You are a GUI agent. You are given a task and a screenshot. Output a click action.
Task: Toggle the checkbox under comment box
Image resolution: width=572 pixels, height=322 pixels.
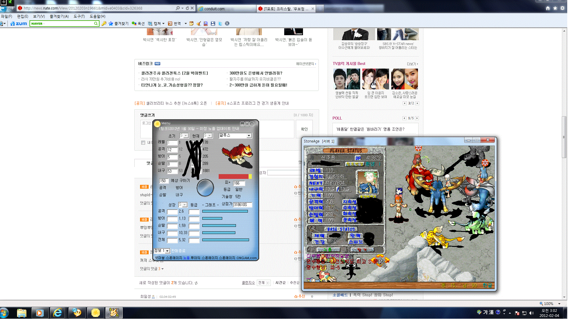[143, 143]
